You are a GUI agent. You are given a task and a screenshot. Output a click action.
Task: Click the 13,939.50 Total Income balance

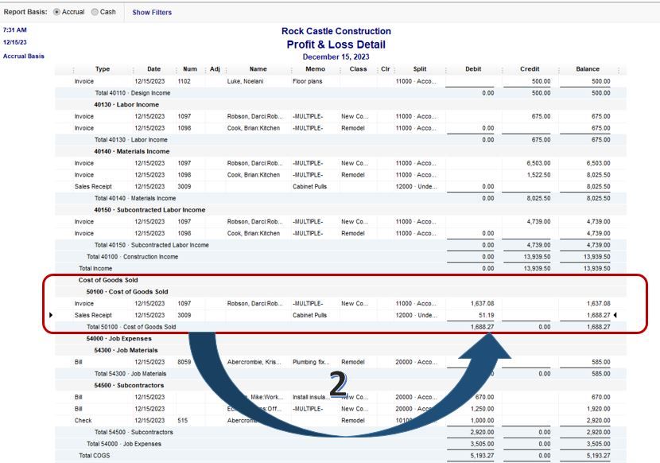click(597, 268)
